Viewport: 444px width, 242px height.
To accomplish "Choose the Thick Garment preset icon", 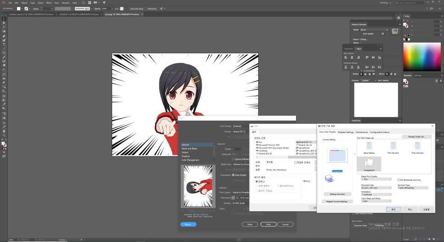I will click(x=417, y=146).
